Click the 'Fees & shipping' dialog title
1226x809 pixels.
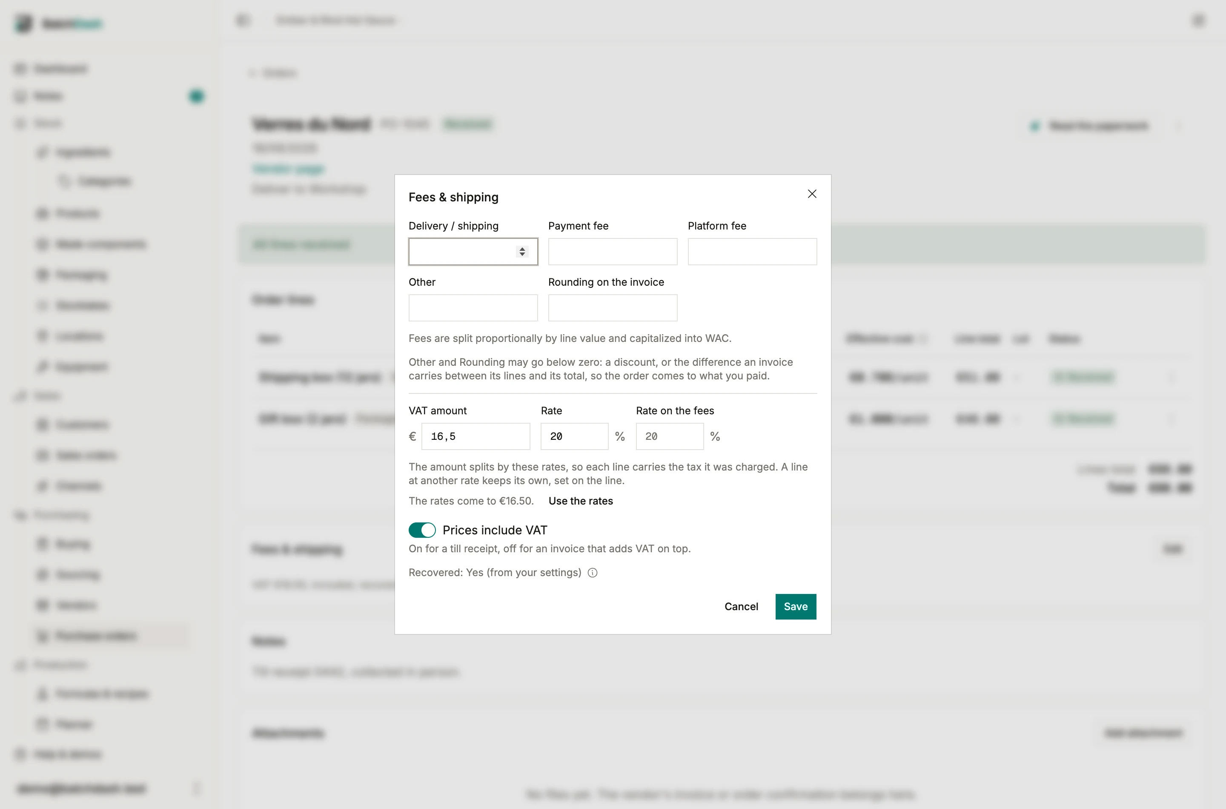(x=453, y=197)
